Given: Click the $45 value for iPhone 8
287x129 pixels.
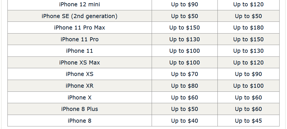Looking at the screenshot, I should coord(248,121).
